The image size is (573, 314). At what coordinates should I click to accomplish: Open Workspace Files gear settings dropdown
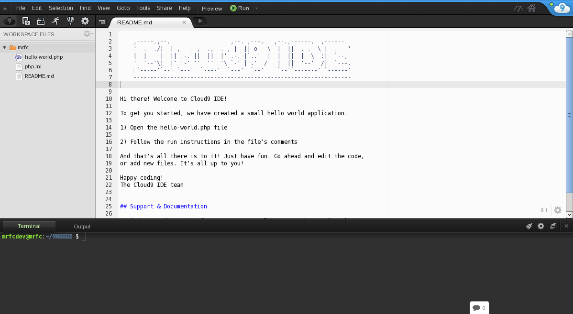pyautogui.click(x=88, y=33)
